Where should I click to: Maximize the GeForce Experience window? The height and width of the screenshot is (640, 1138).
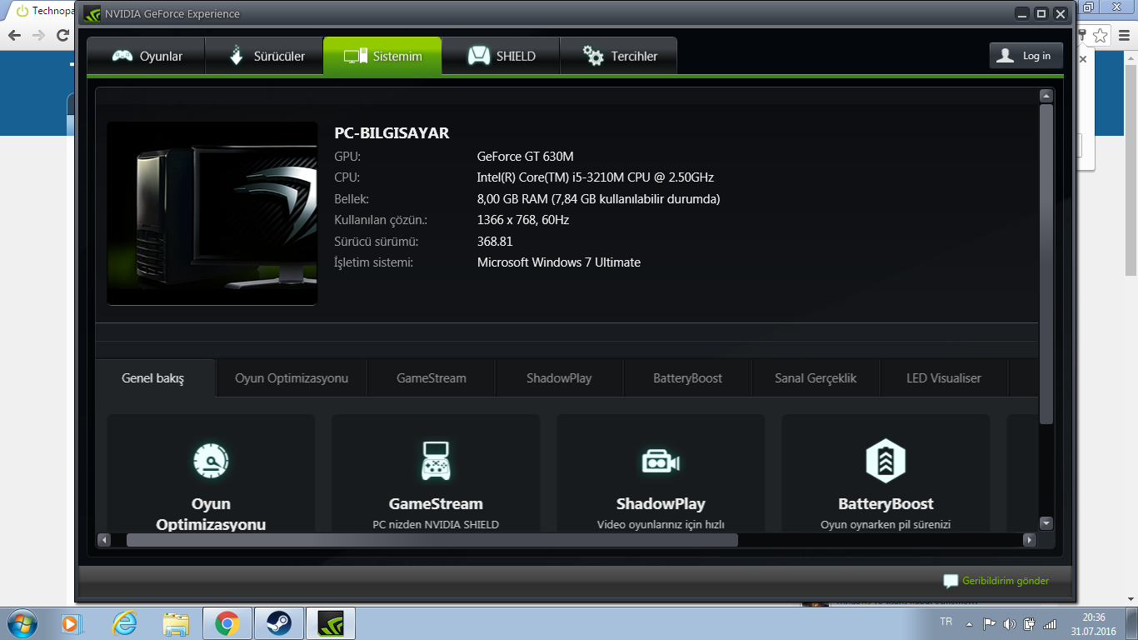click(x=1041, y=13)
